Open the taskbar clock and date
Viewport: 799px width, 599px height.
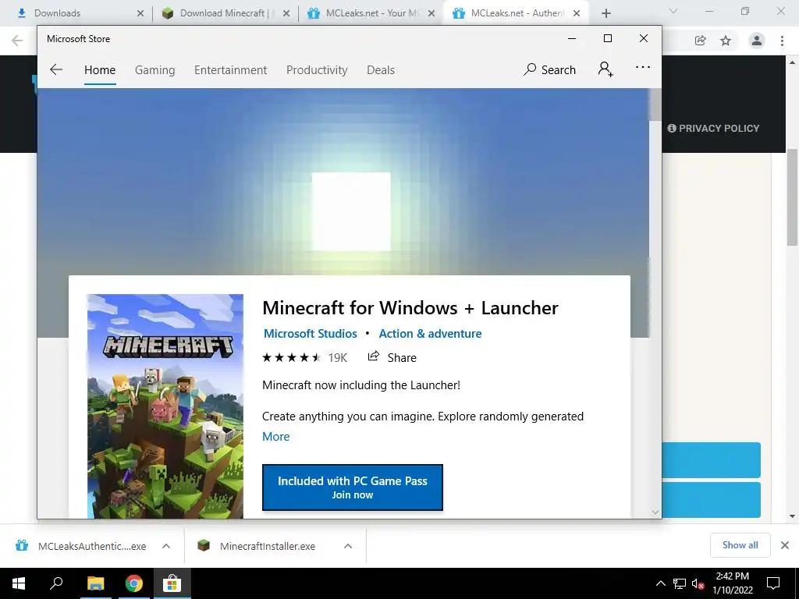point(732,583)
